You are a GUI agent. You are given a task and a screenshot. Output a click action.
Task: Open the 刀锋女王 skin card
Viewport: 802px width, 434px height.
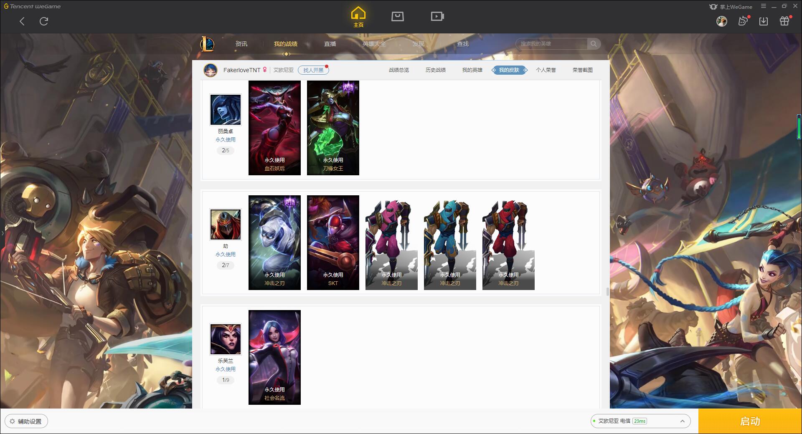coord(333,128)
